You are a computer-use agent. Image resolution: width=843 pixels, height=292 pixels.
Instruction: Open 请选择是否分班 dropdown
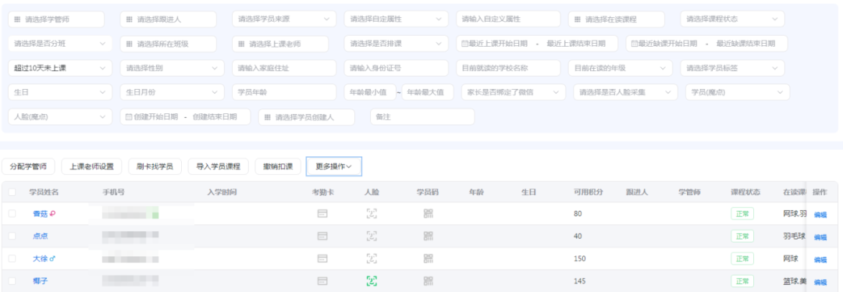tap(59, 44)
